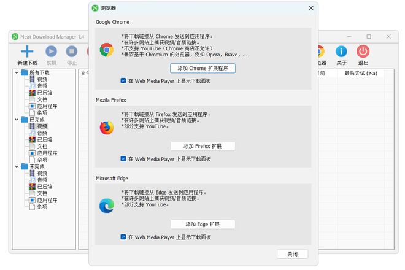Image resolution: width=405 pixels, height=270 pixels.
Task: Click the browser dialog title icon
Action: tap(95, 8)
